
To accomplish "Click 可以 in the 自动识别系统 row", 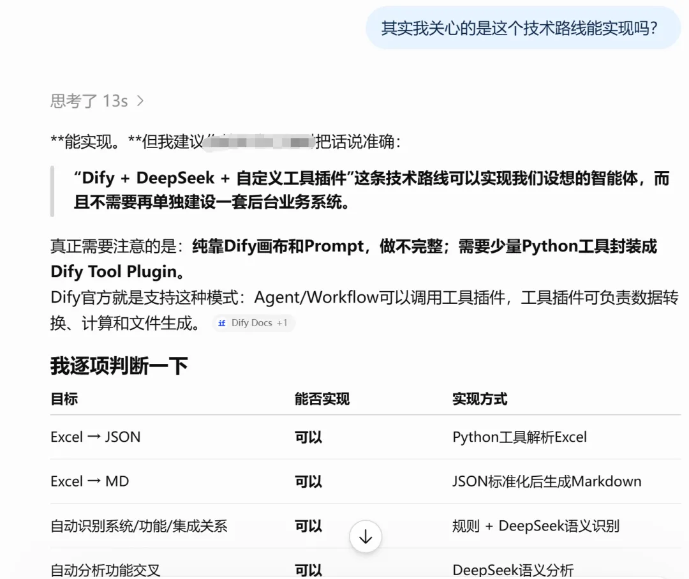I will pyautogui.click(x=308, y=526).
